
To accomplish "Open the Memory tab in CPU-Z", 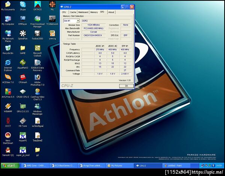I will point(94,12).
